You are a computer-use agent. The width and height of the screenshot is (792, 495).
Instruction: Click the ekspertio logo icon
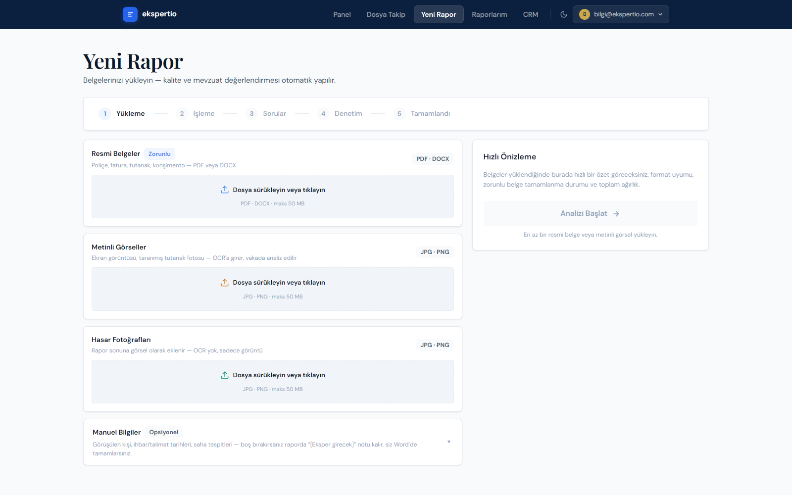click(130, 14)
